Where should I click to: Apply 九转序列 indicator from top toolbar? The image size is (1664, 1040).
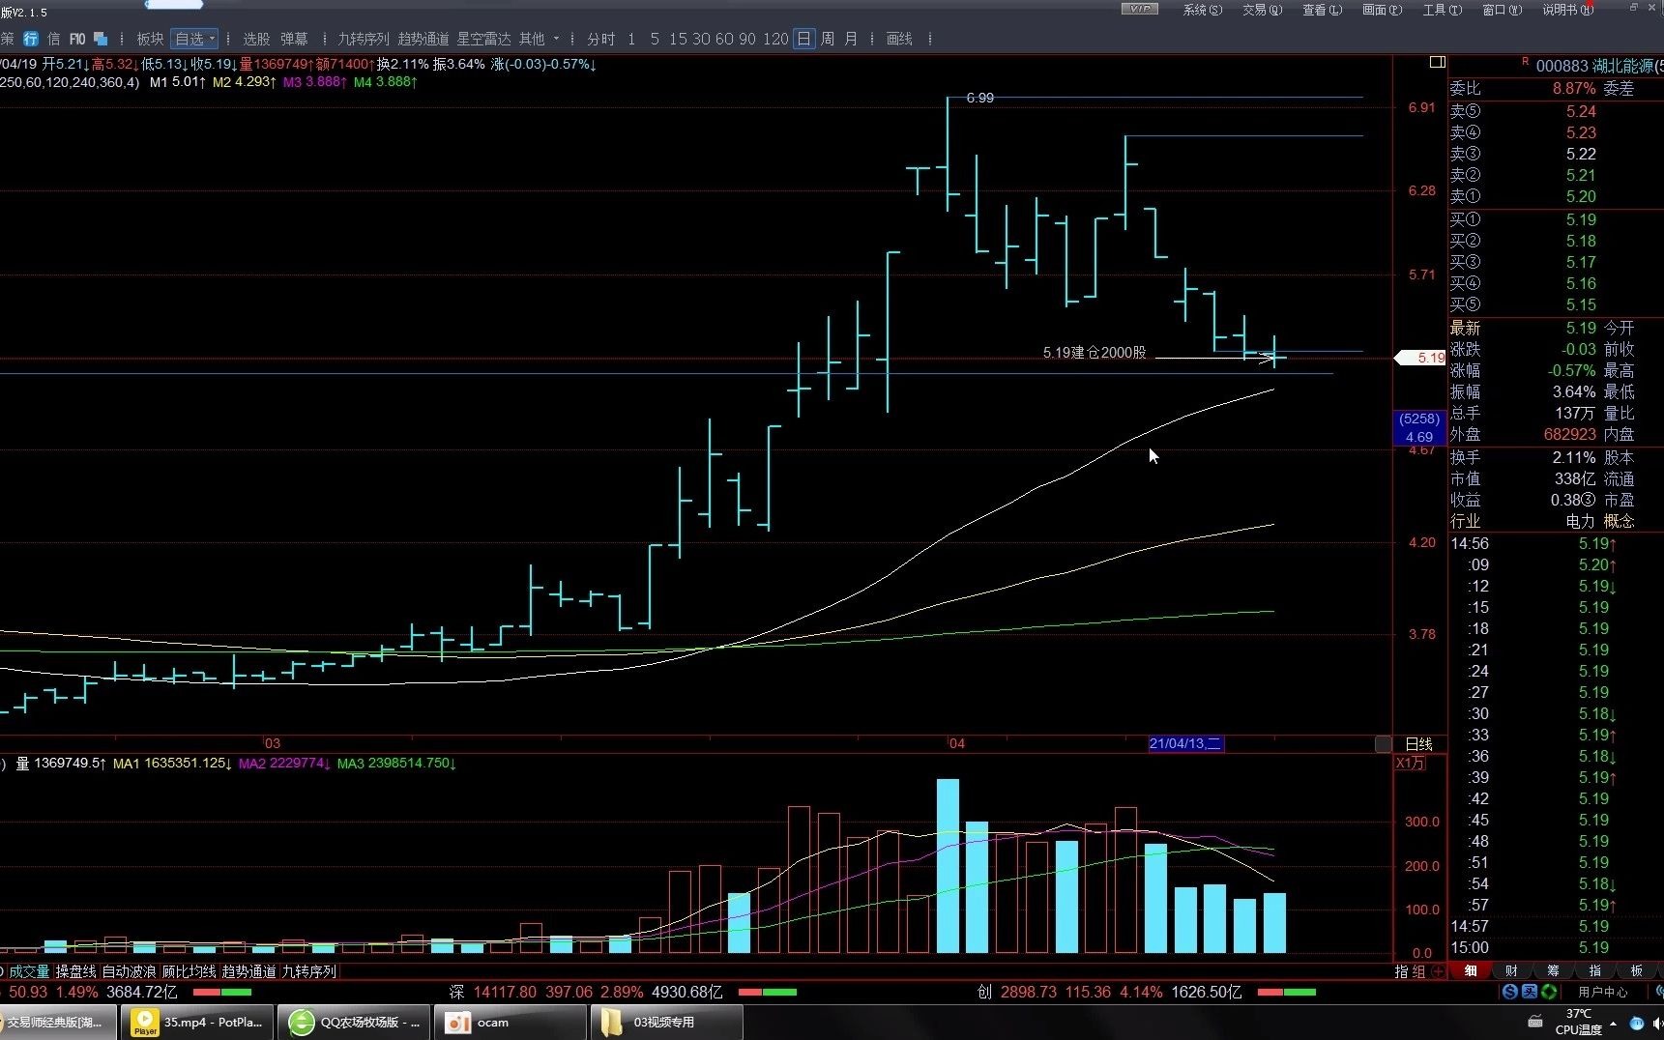pyautogui.click(x=364, y=39)
